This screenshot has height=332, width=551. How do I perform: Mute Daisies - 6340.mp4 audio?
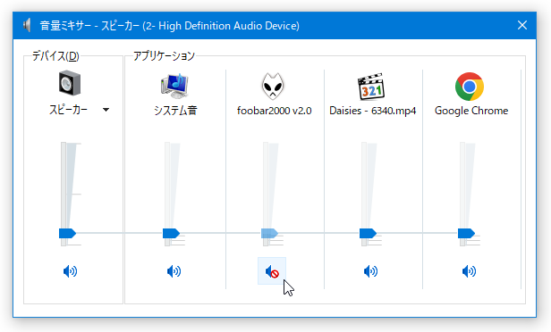tap(370, 271)
